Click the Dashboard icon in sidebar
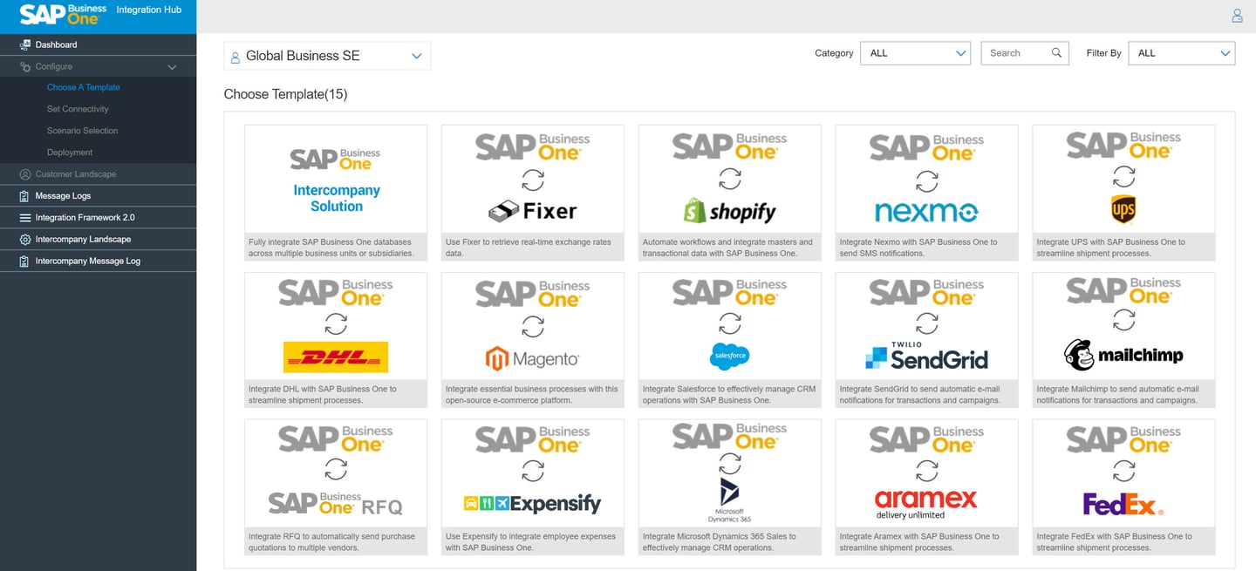 click(25, 44)
